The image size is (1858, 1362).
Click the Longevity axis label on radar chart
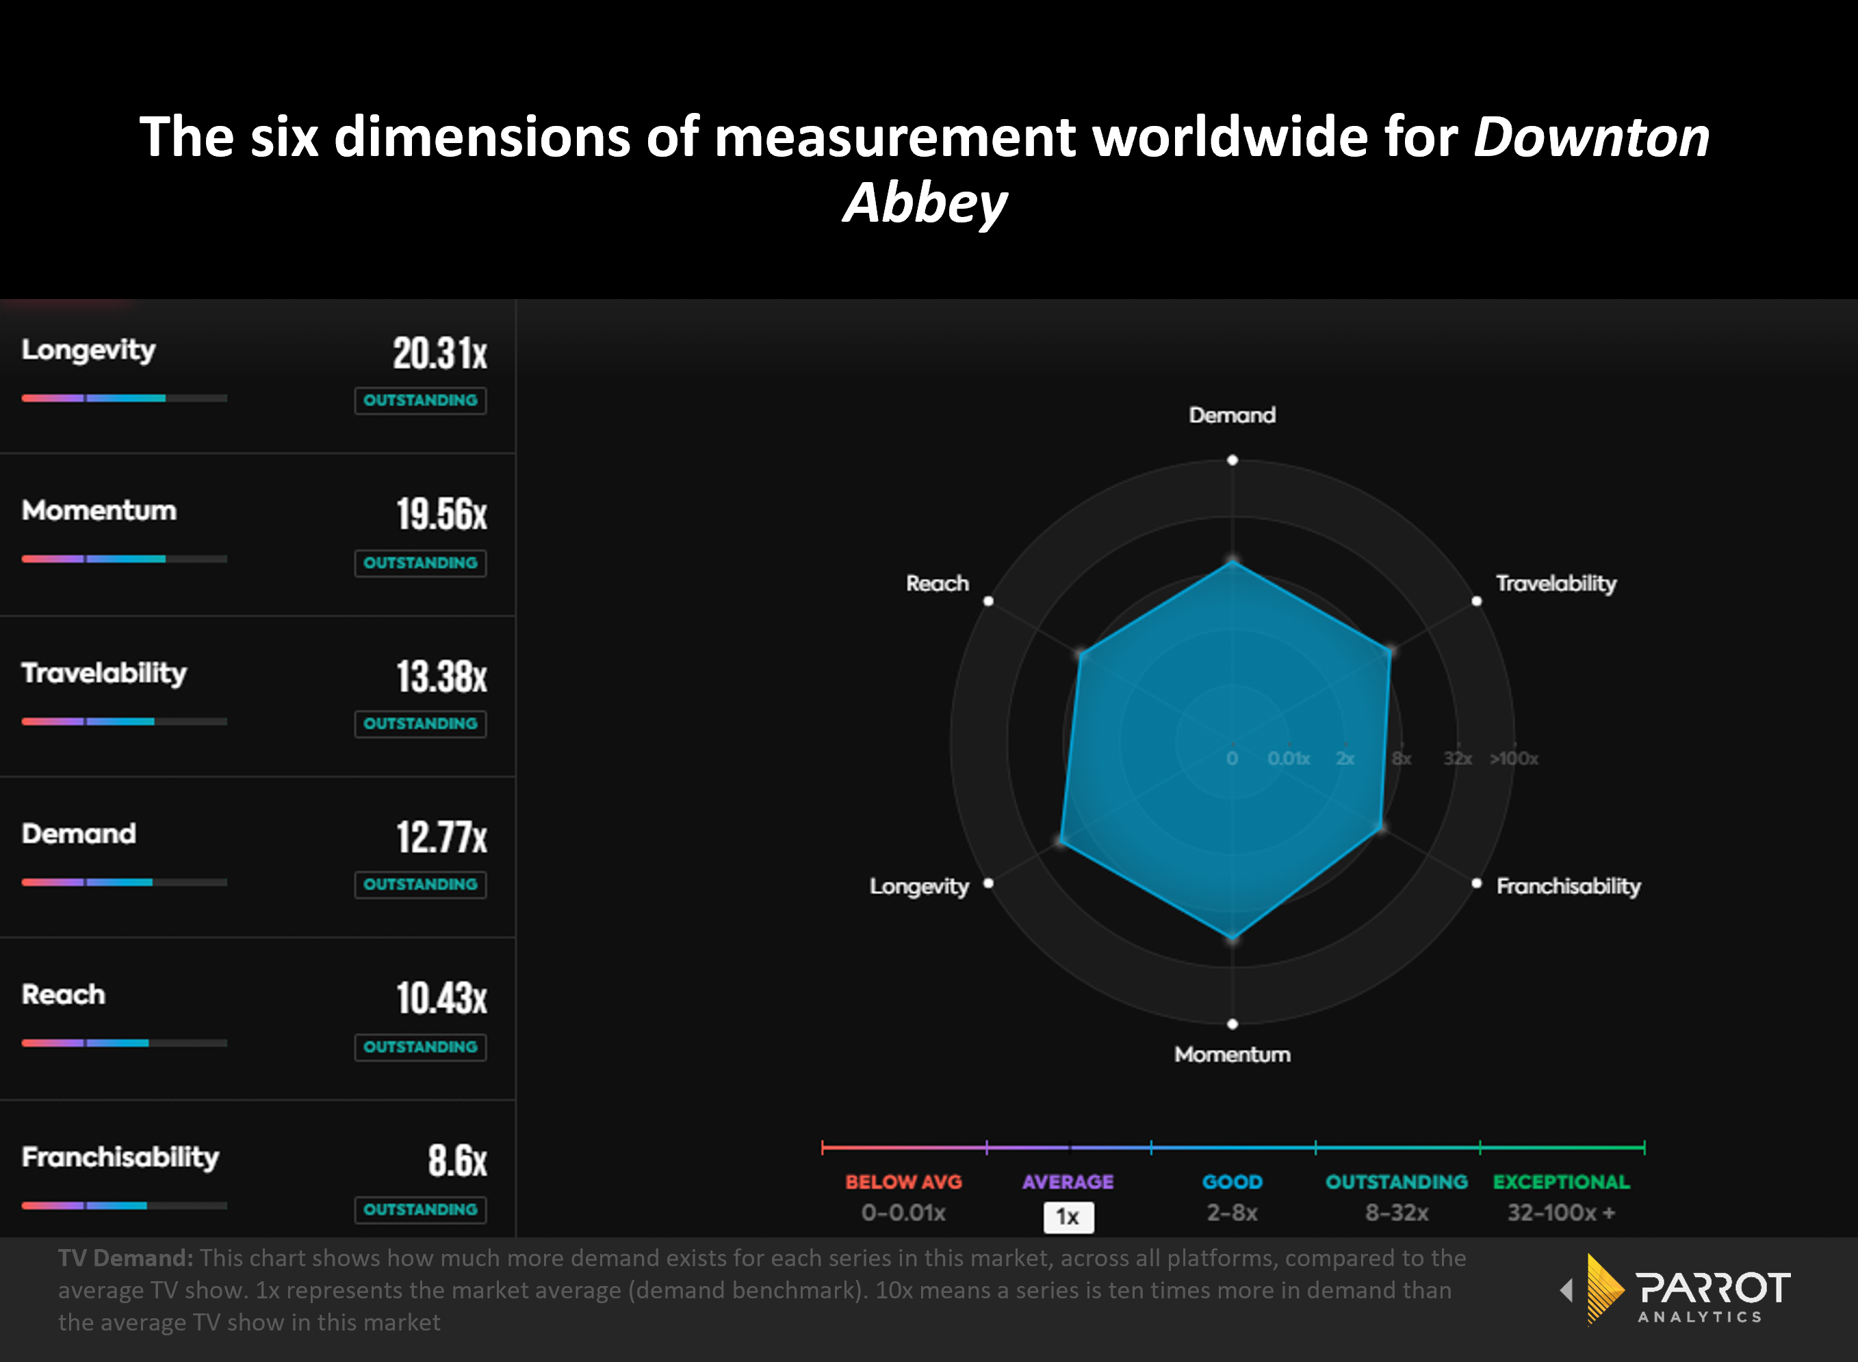point(919,886)
